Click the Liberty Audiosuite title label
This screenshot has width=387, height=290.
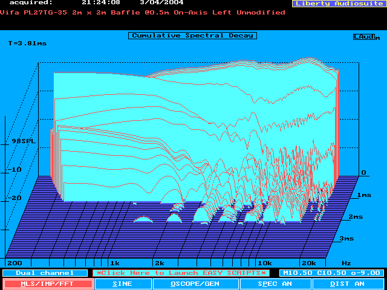[x=338, y=4]
